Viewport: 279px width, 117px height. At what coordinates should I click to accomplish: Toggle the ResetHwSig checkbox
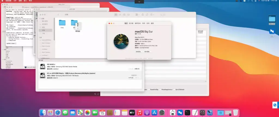click(x=149, y=89)
